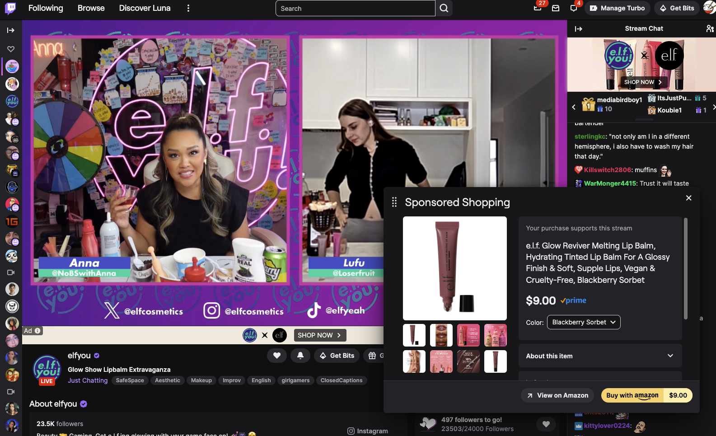716x436 pixels.
Task: Click the main product image of lip balm
Action: [455, 268]
